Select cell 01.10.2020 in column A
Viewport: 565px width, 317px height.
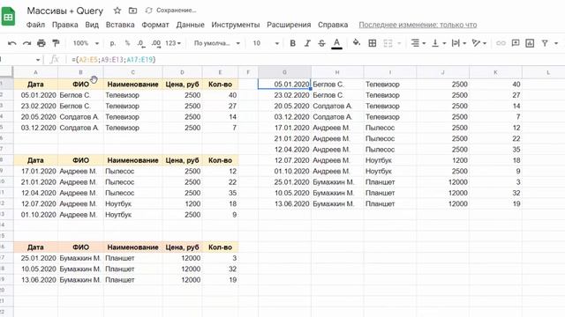tap(35, 215)
